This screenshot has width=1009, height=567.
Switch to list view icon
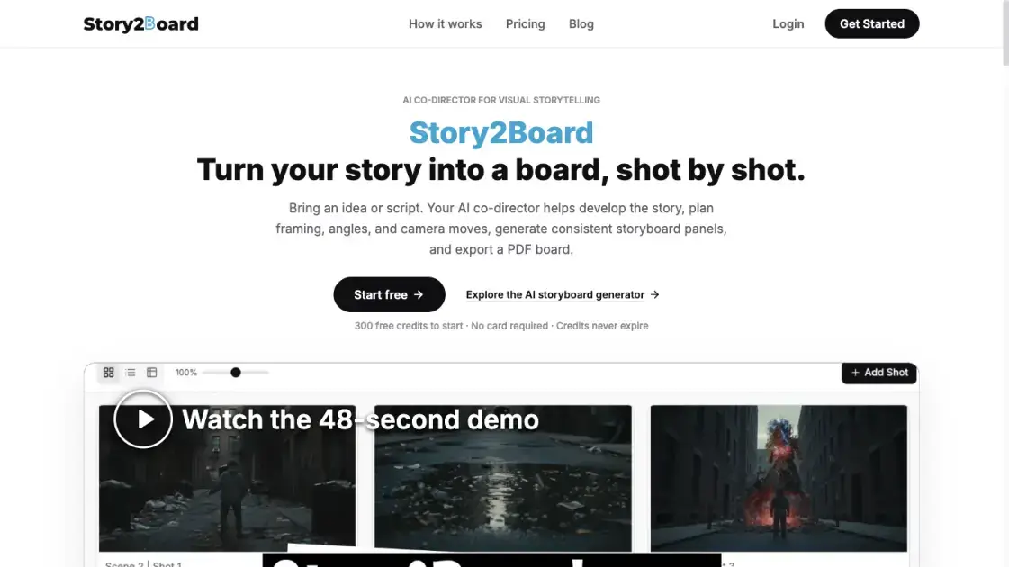click(x=131, y=373)
